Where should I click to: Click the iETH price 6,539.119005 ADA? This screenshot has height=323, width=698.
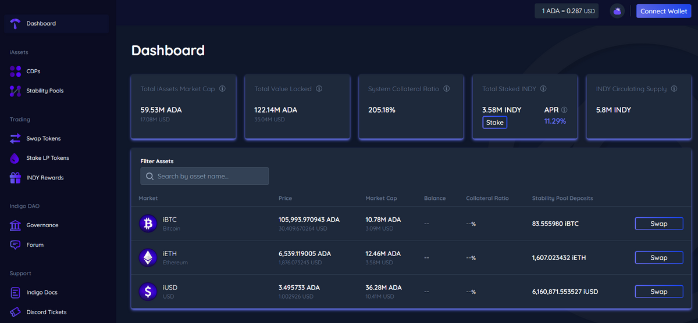[305, 253]
